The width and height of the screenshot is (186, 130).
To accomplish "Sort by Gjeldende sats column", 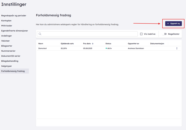I will (x=67, y=44).
